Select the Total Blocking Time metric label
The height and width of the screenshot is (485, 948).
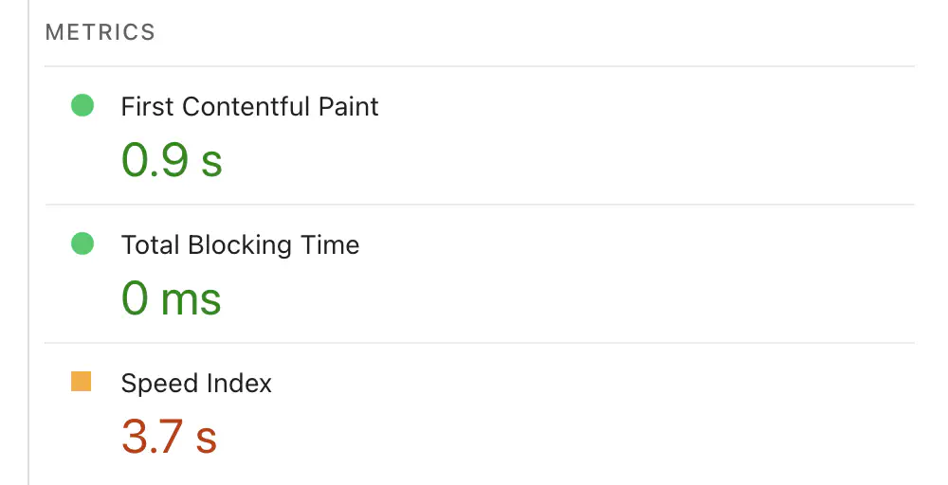pos(240,244)
